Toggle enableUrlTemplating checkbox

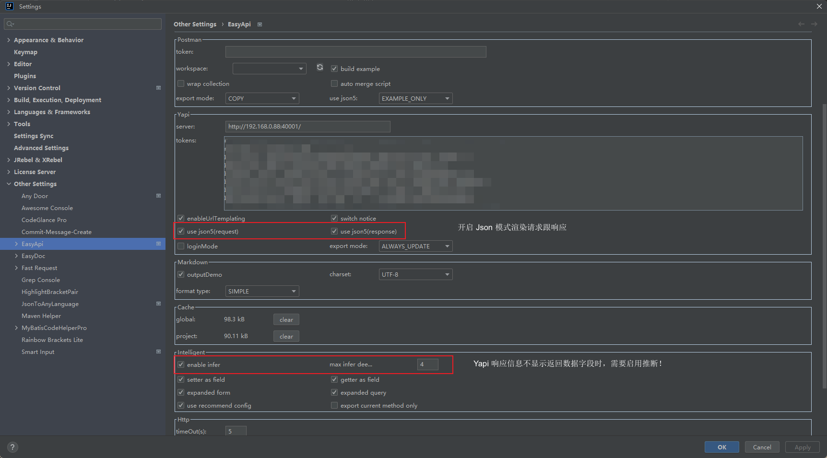click(181, 218)
